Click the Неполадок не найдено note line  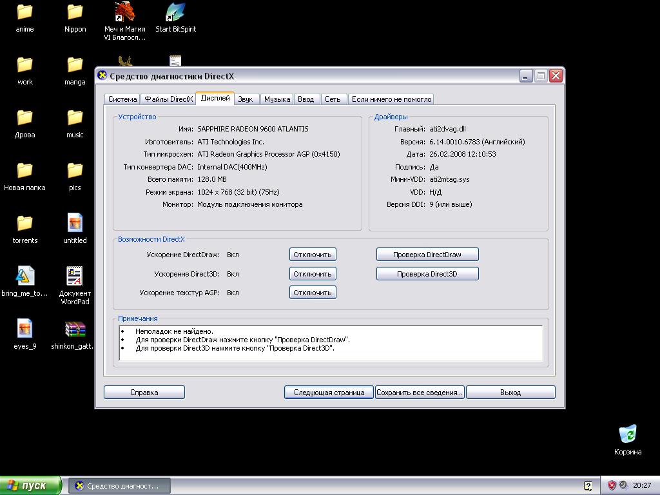point(174,331)
